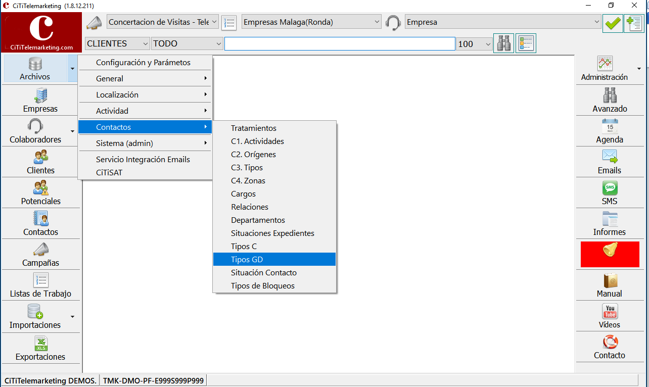Expand the Administración dropdown arrow
The width and height of the screenshot is (649, 387).
(x=639, y=69)
